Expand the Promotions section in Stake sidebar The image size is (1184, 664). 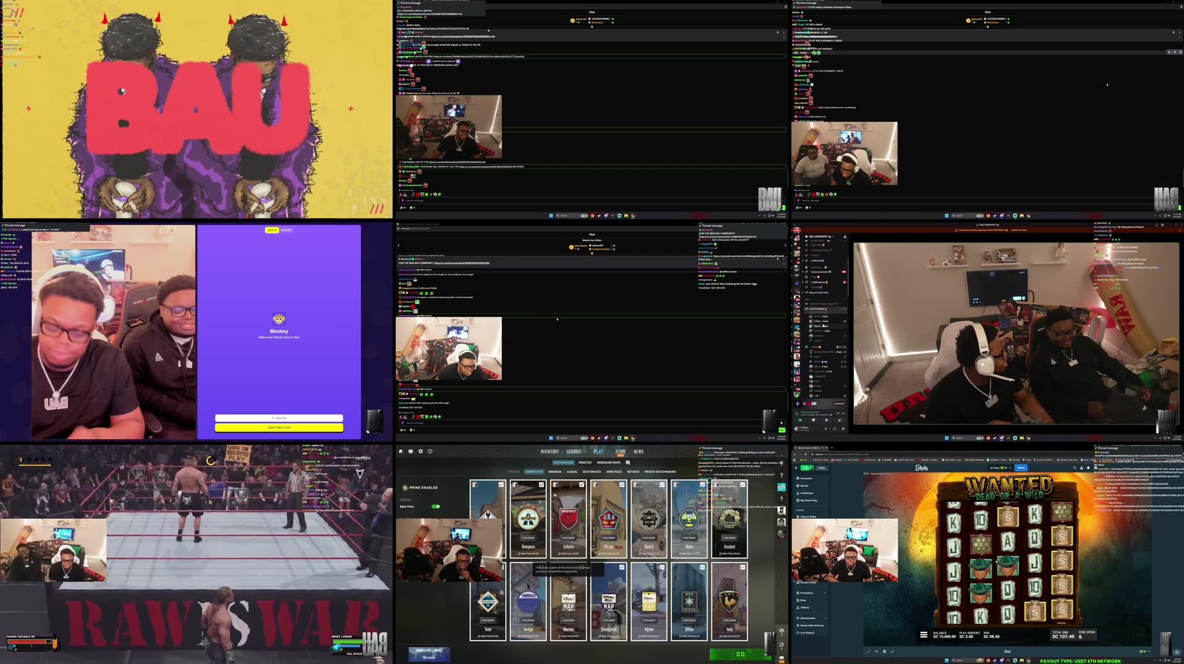807,593
